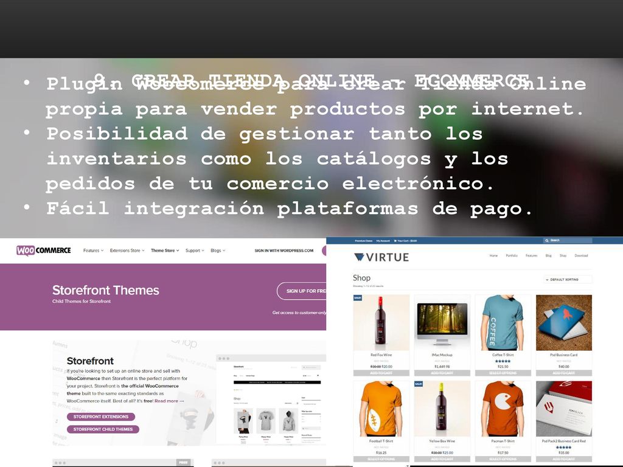Expand the Theme Store menu
Image resolution: width=623 pixels, height=467 pixels.
pyautogui.click(x=165, y=251)
